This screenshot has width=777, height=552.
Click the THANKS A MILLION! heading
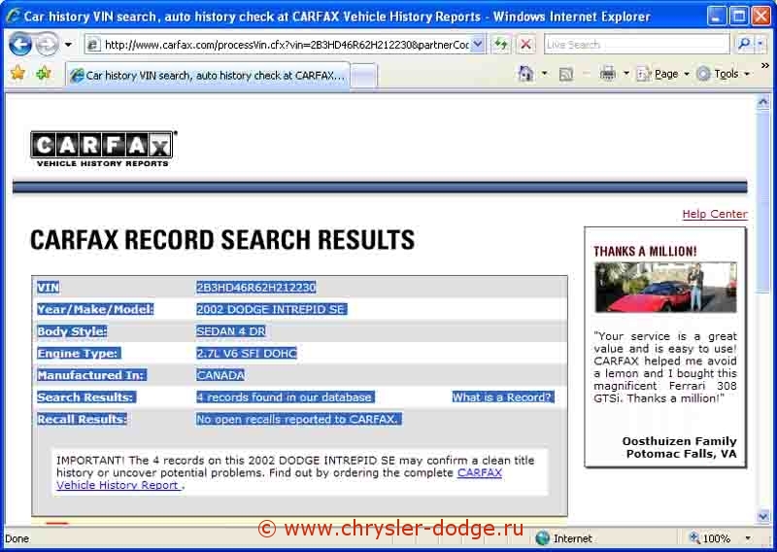pyautogui.click(x=645, y=252)
